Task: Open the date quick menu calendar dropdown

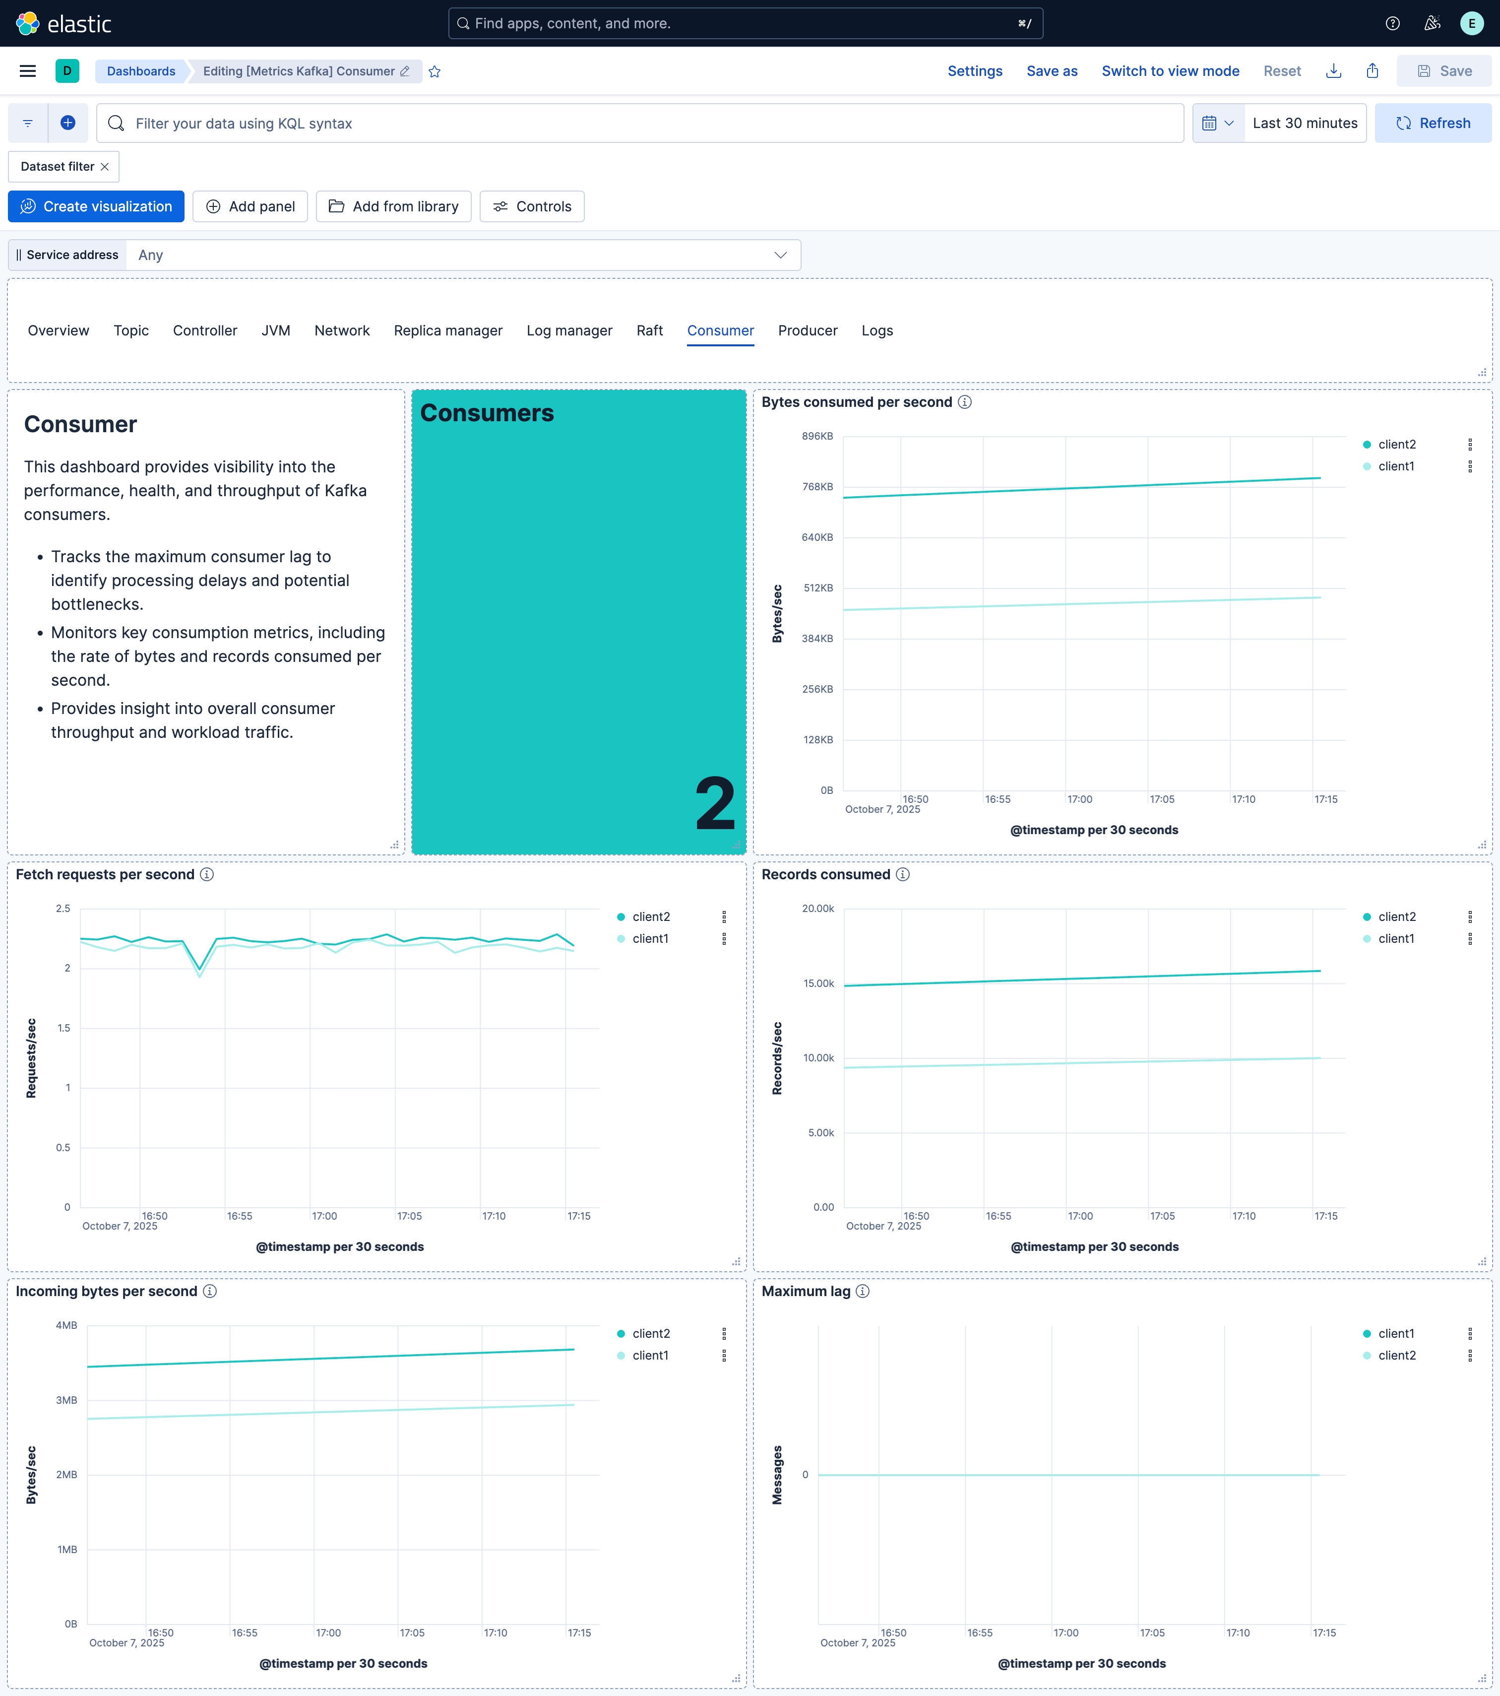Action: (1218, 124)
